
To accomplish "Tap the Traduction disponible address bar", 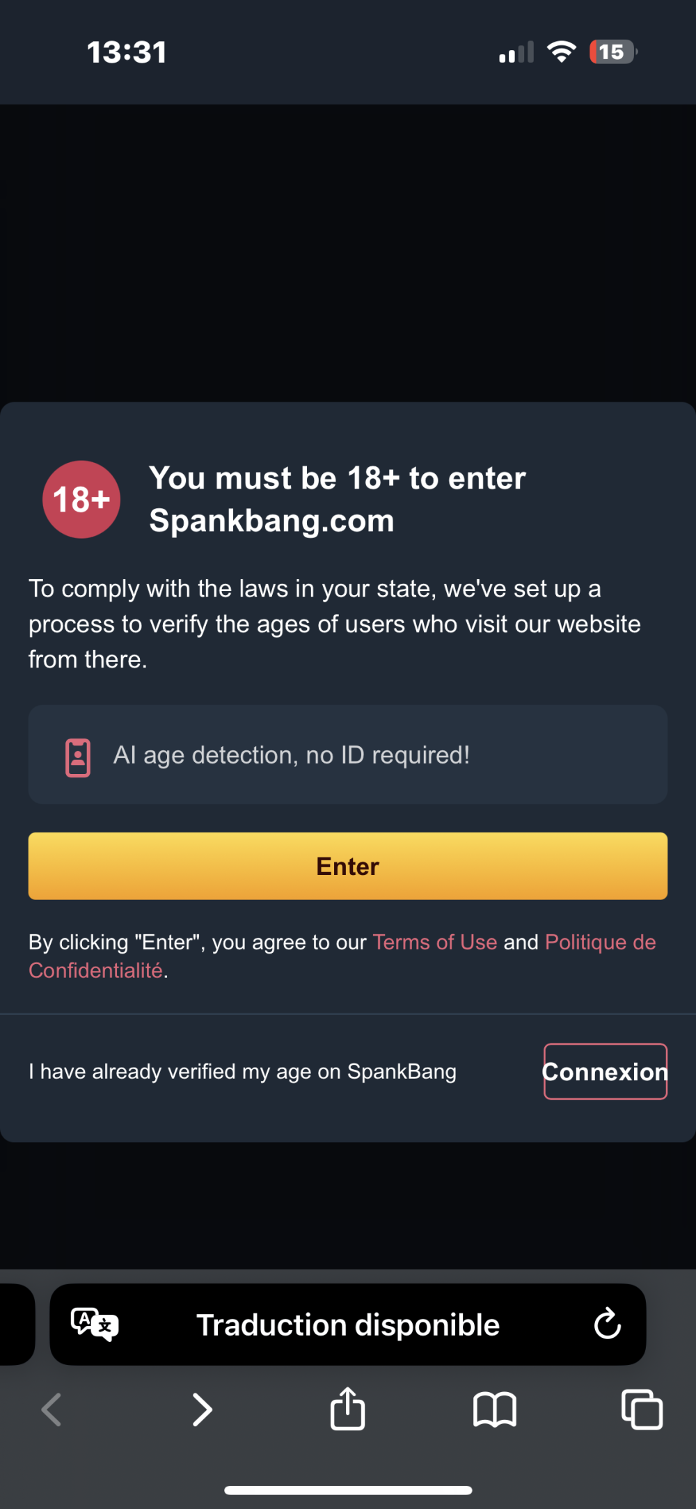I will (x=348, y=1325).
